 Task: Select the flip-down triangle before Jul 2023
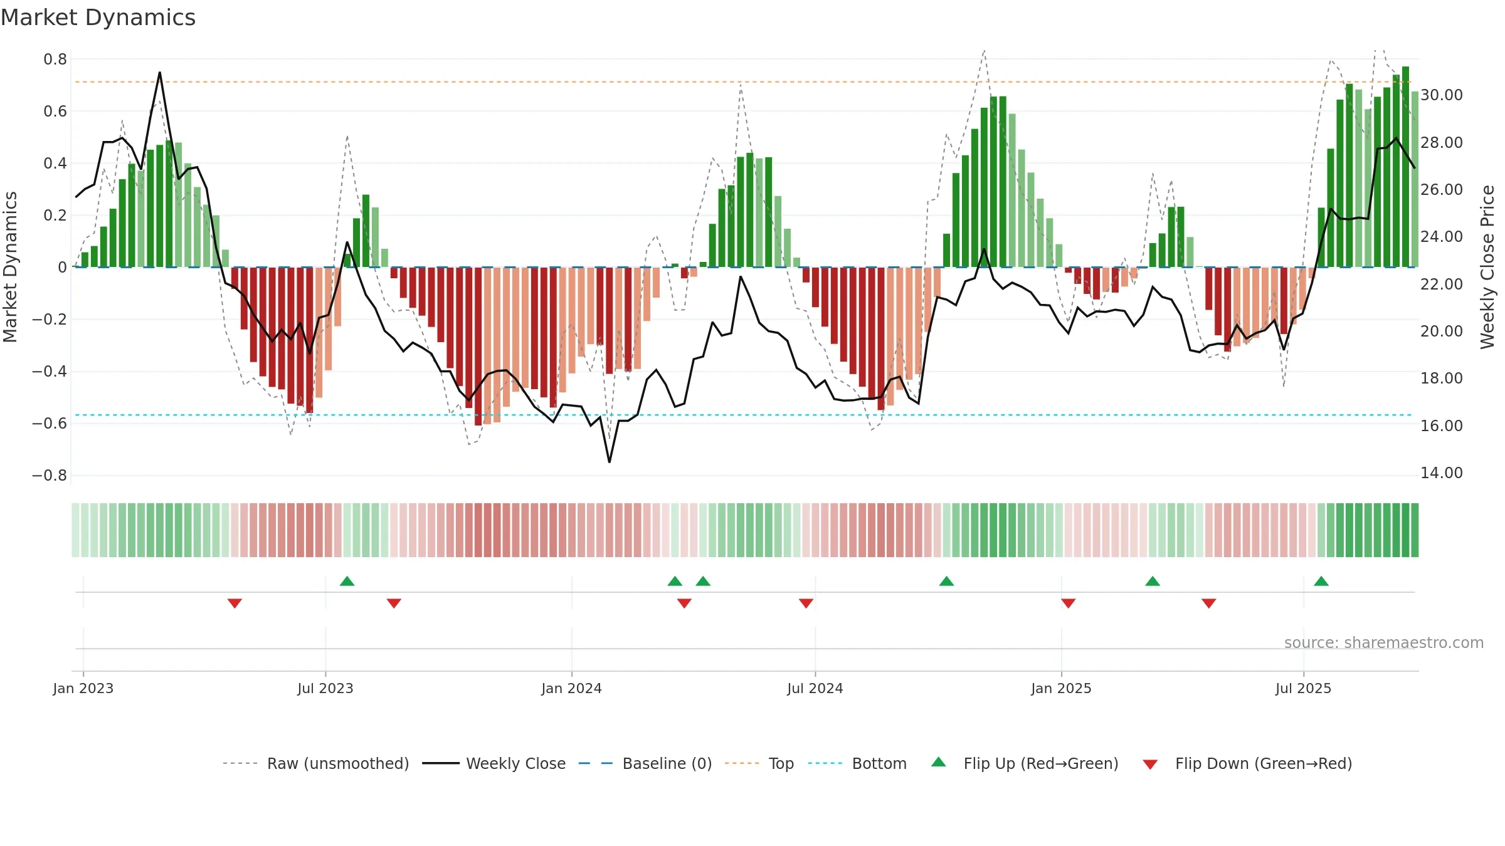coord(235,603)
